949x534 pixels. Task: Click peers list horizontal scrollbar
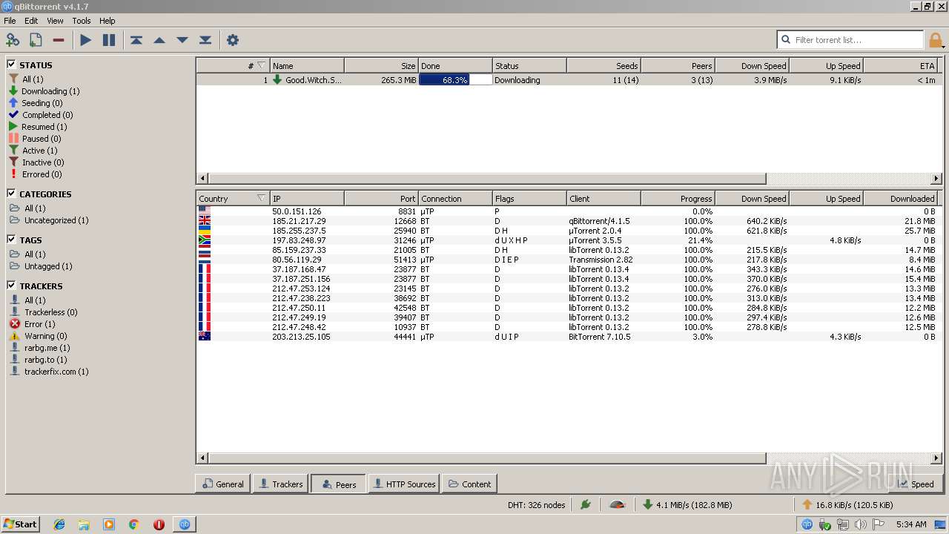click(487, 458)
